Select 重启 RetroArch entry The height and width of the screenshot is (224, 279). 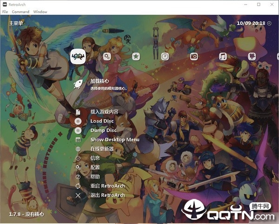(x=108, y=186)
